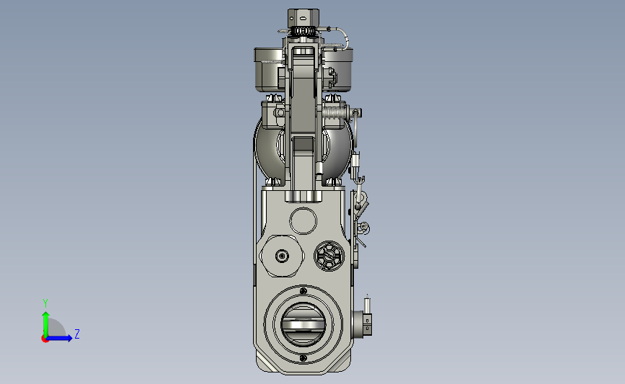Select the small ribbed round knob on housing
This screenshot has width=625, height=384.
pyautogui.click(x=329, y=256)
